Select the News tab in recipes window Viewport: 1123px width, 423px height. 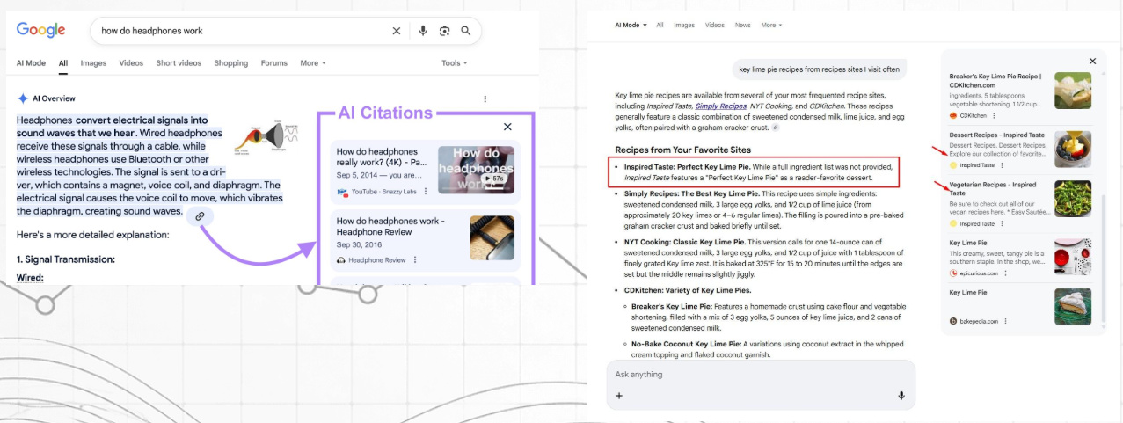pyautogui.click(x=743, y=25)
